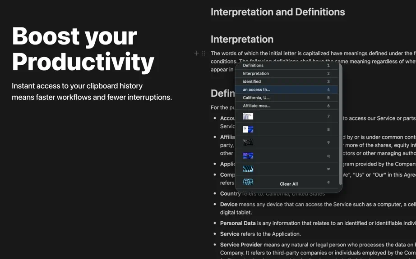Paste the 'Affiliate mea...' clipboard entry
This screenshot has height=259, width=416.
[x=287, y=106]
